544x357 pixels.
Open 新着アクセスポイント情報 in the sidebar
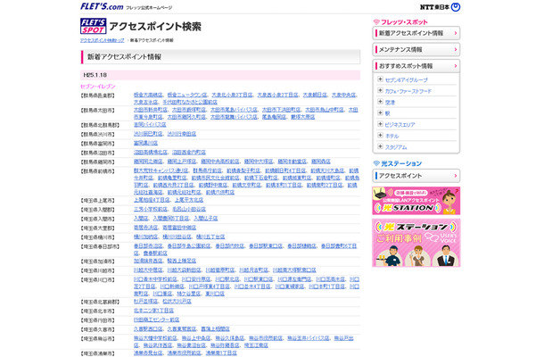(416, 33)
